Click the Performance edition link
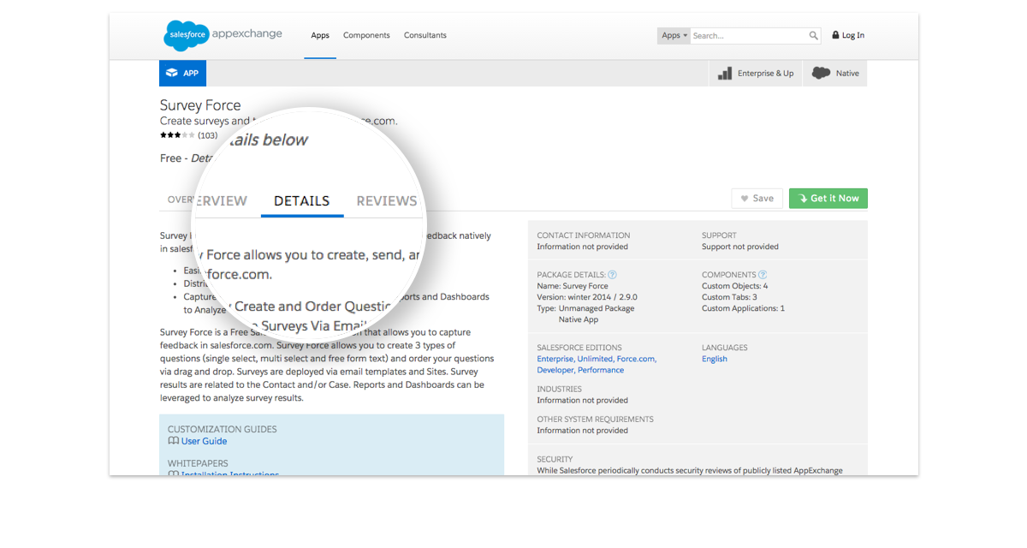This screenshot has height=548, width=1027. tap(601, 370)
